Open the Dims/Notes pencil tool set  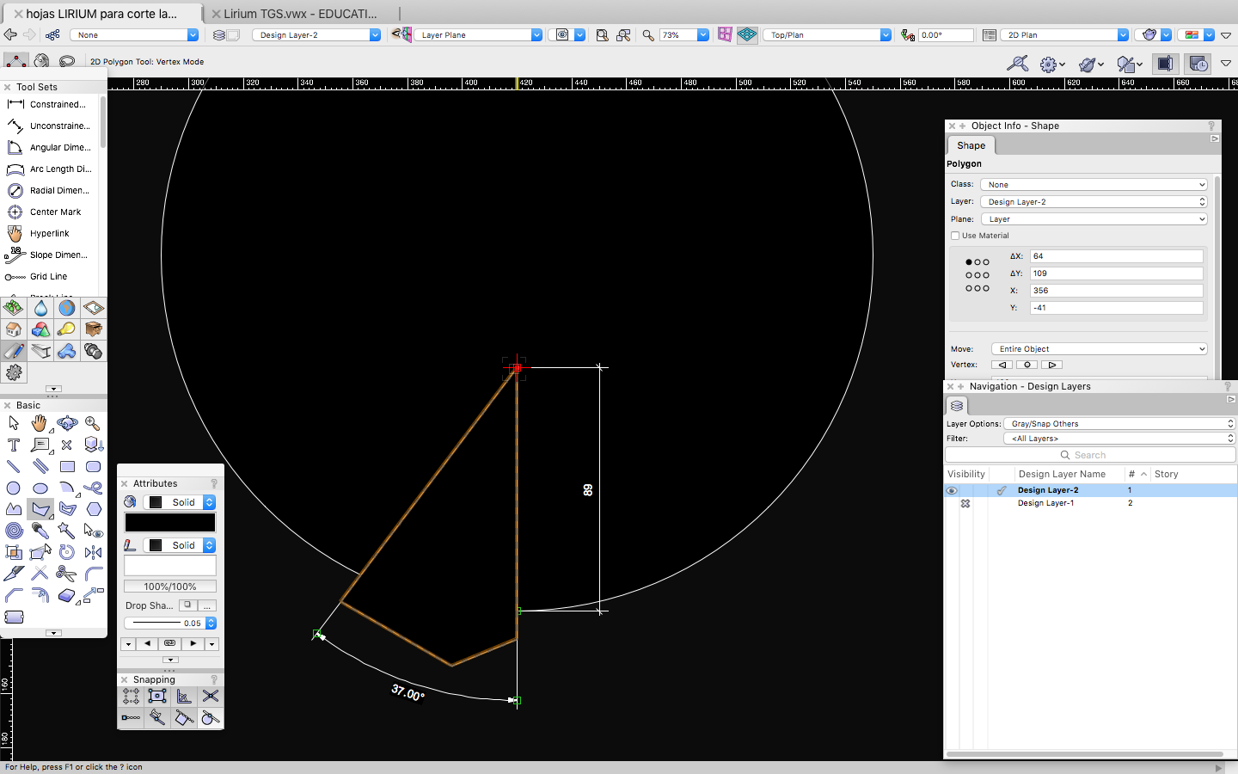click(14, 351)
